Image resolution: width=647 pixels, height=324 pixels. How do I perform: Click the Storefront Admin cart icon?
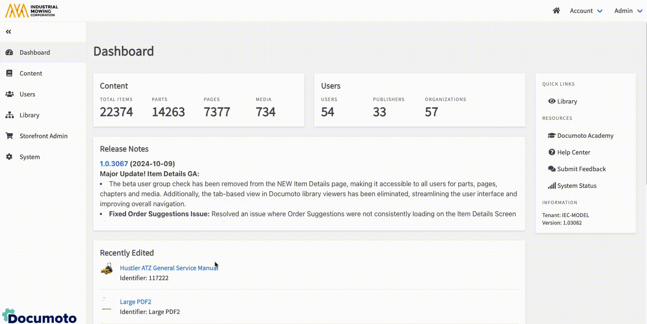pos(9,136)
